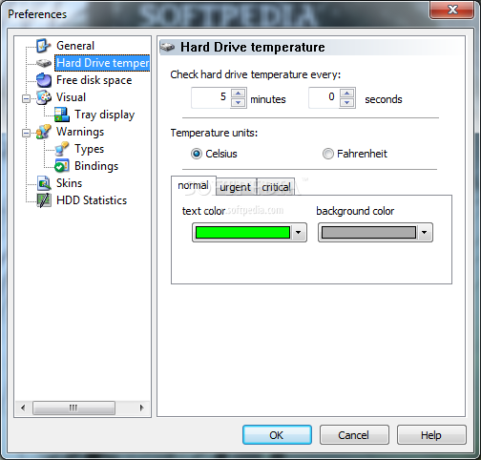Click the drive icon in the panel header

click(x=167, y=47)
